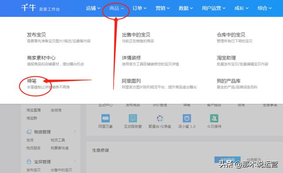Open the 我要寄快递 sidebar link
This screenshot has height=173, width=283.
pyautogui.click(x=59, y=148)
